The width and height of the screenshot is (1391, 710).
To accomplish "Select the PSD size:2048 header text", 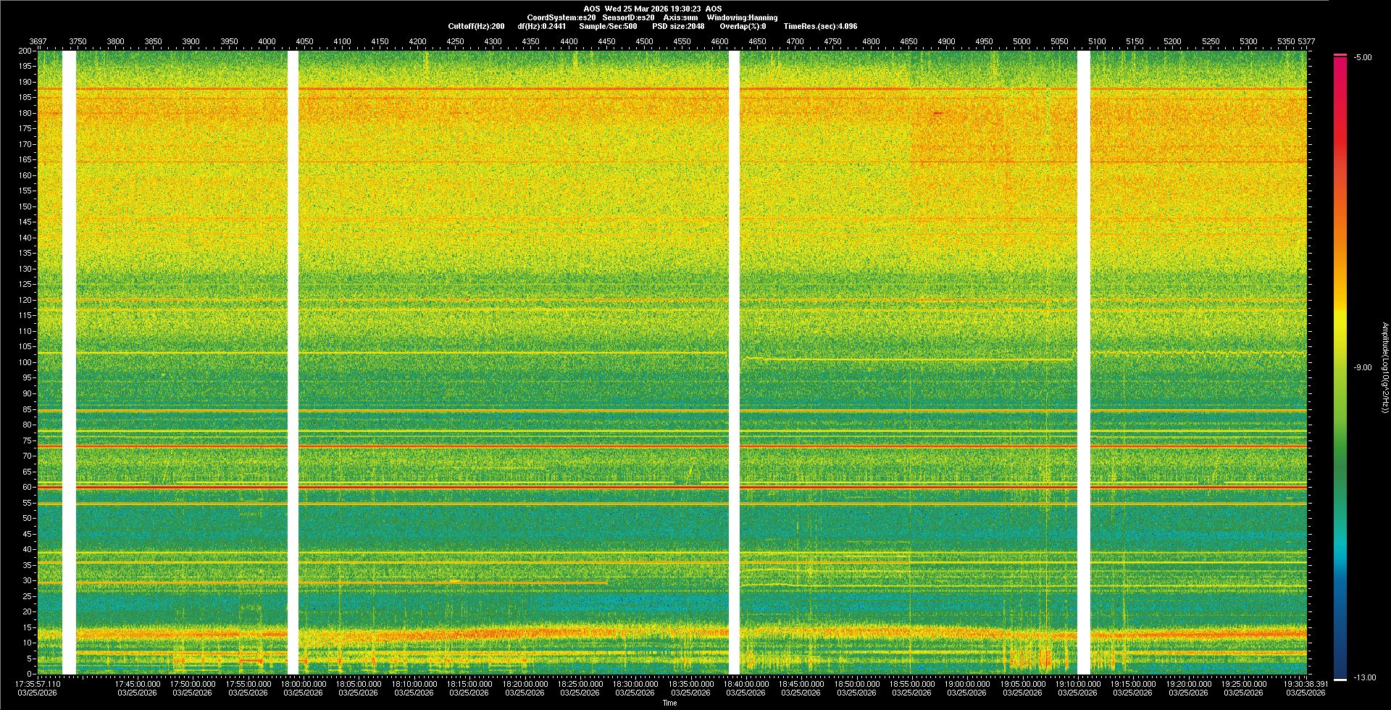I will (678, 26).
